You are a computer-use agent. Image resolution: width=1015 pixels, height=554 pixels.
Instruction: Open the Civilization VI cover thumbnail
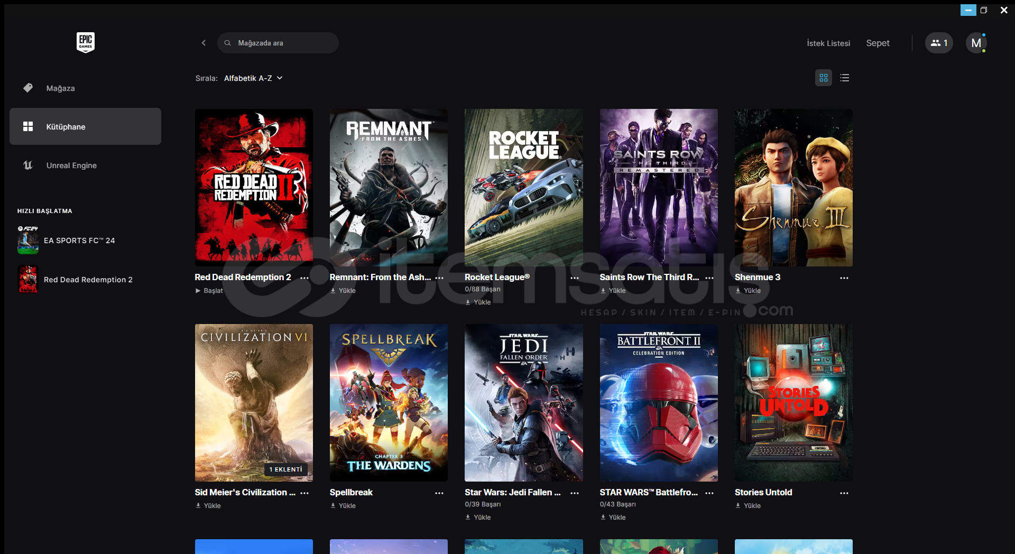click(x=254, y=403)
